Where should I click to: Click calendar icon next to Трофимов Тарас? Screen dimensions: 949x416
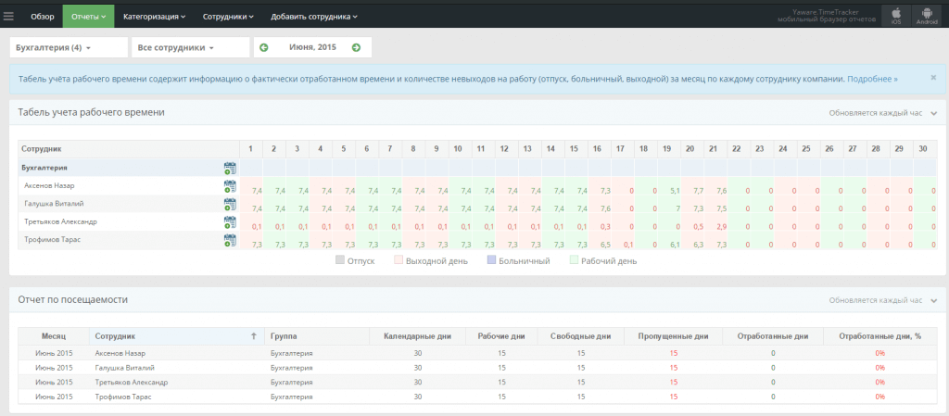click(230, 240)
